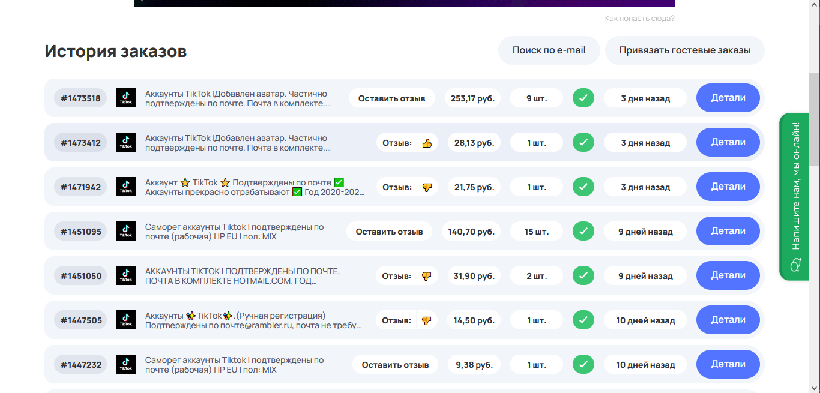Screen dimensions: 820x393
Task: Click thumbs-up review icon on order #1473412
Action: pyautogui.click(x=427, y=143)
